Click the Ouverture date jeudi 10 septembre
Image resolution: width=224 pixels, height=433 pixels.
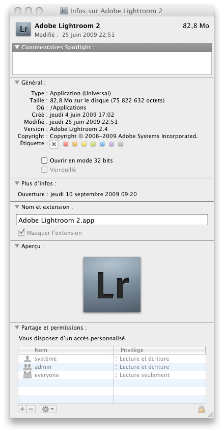coord(93,194)
